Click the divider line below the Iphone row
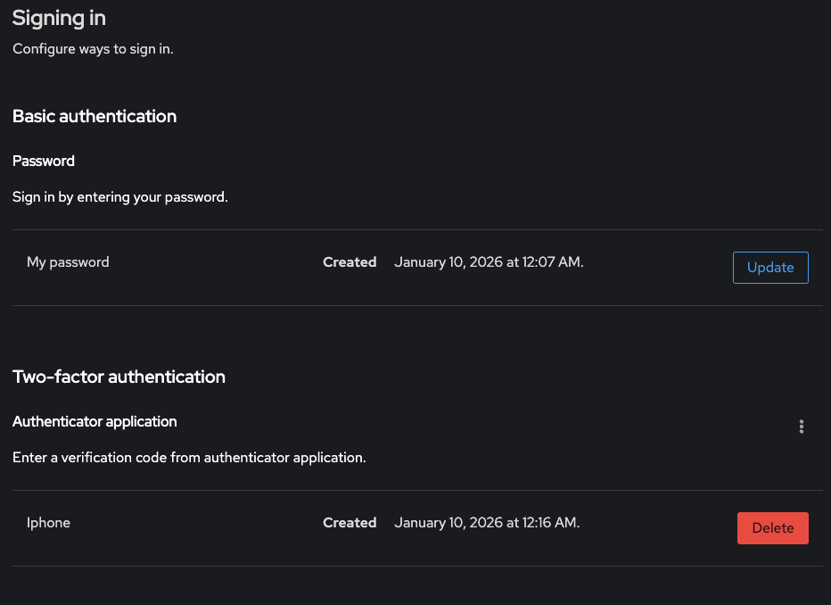Screen dimensions: 831x605 click(x=417, y=566)
